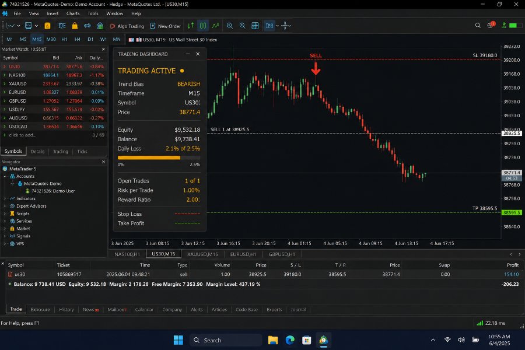Click the first chart zoom magnifier icon
This screenshot has height=350, width=525.
coord(230,26)
